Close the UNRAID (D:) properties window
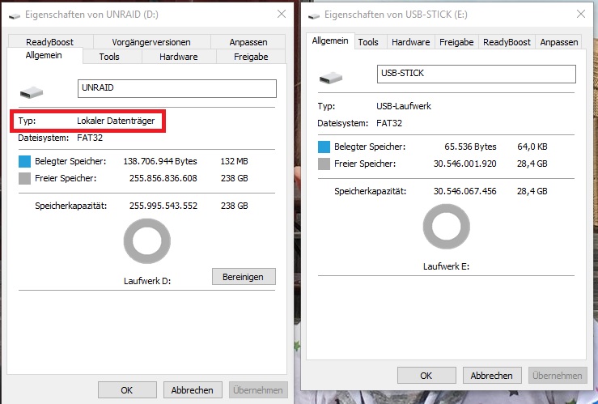 [282, 14]
